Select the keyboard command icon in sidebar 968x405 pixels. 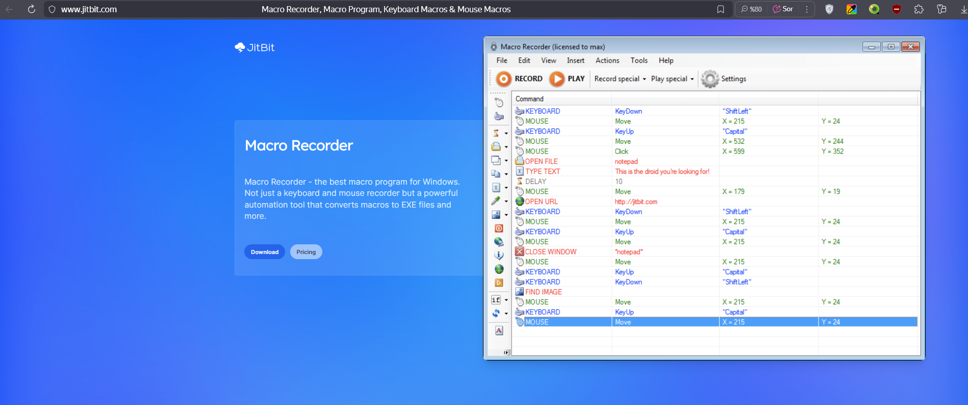[499, 116]
